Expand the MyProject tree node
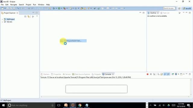 [2, 19]
